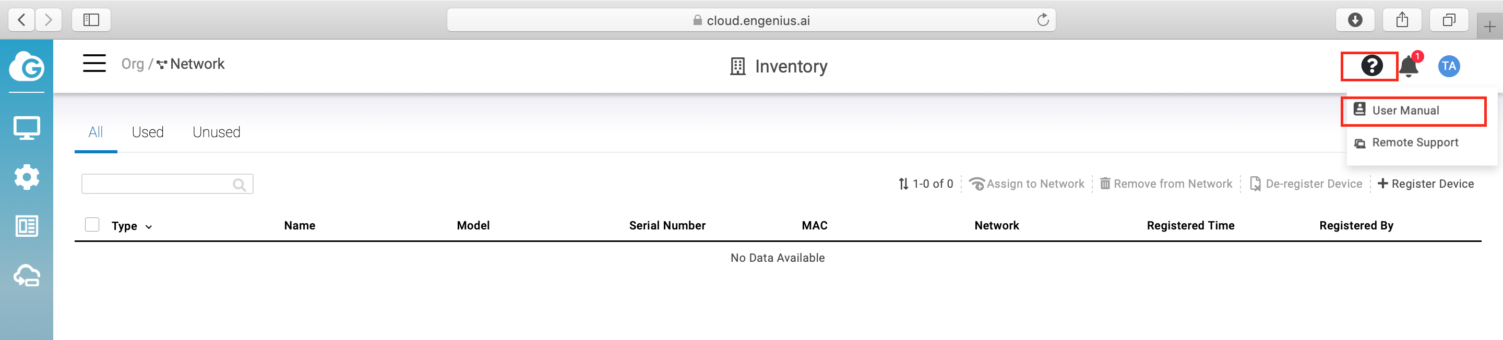
Task: Open the TA user avatar menu
Action: (x=1448, y=66)
